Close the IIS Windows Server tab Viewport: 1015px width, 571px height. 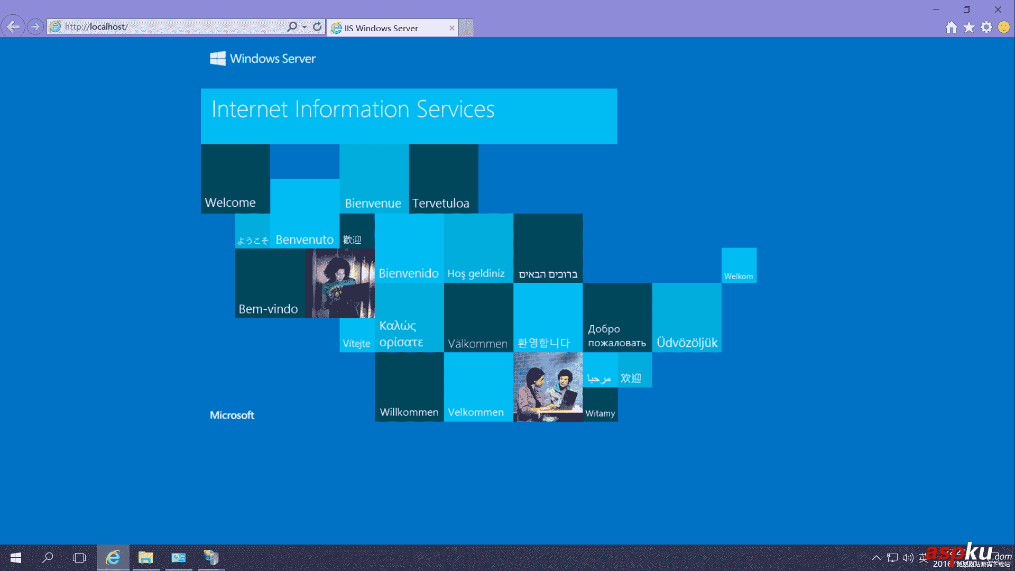[452, 28]
